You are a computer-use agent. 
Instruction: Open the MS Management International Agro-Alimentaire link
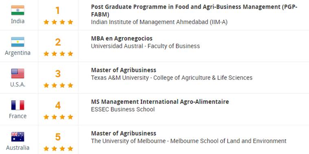coord(160,102)
